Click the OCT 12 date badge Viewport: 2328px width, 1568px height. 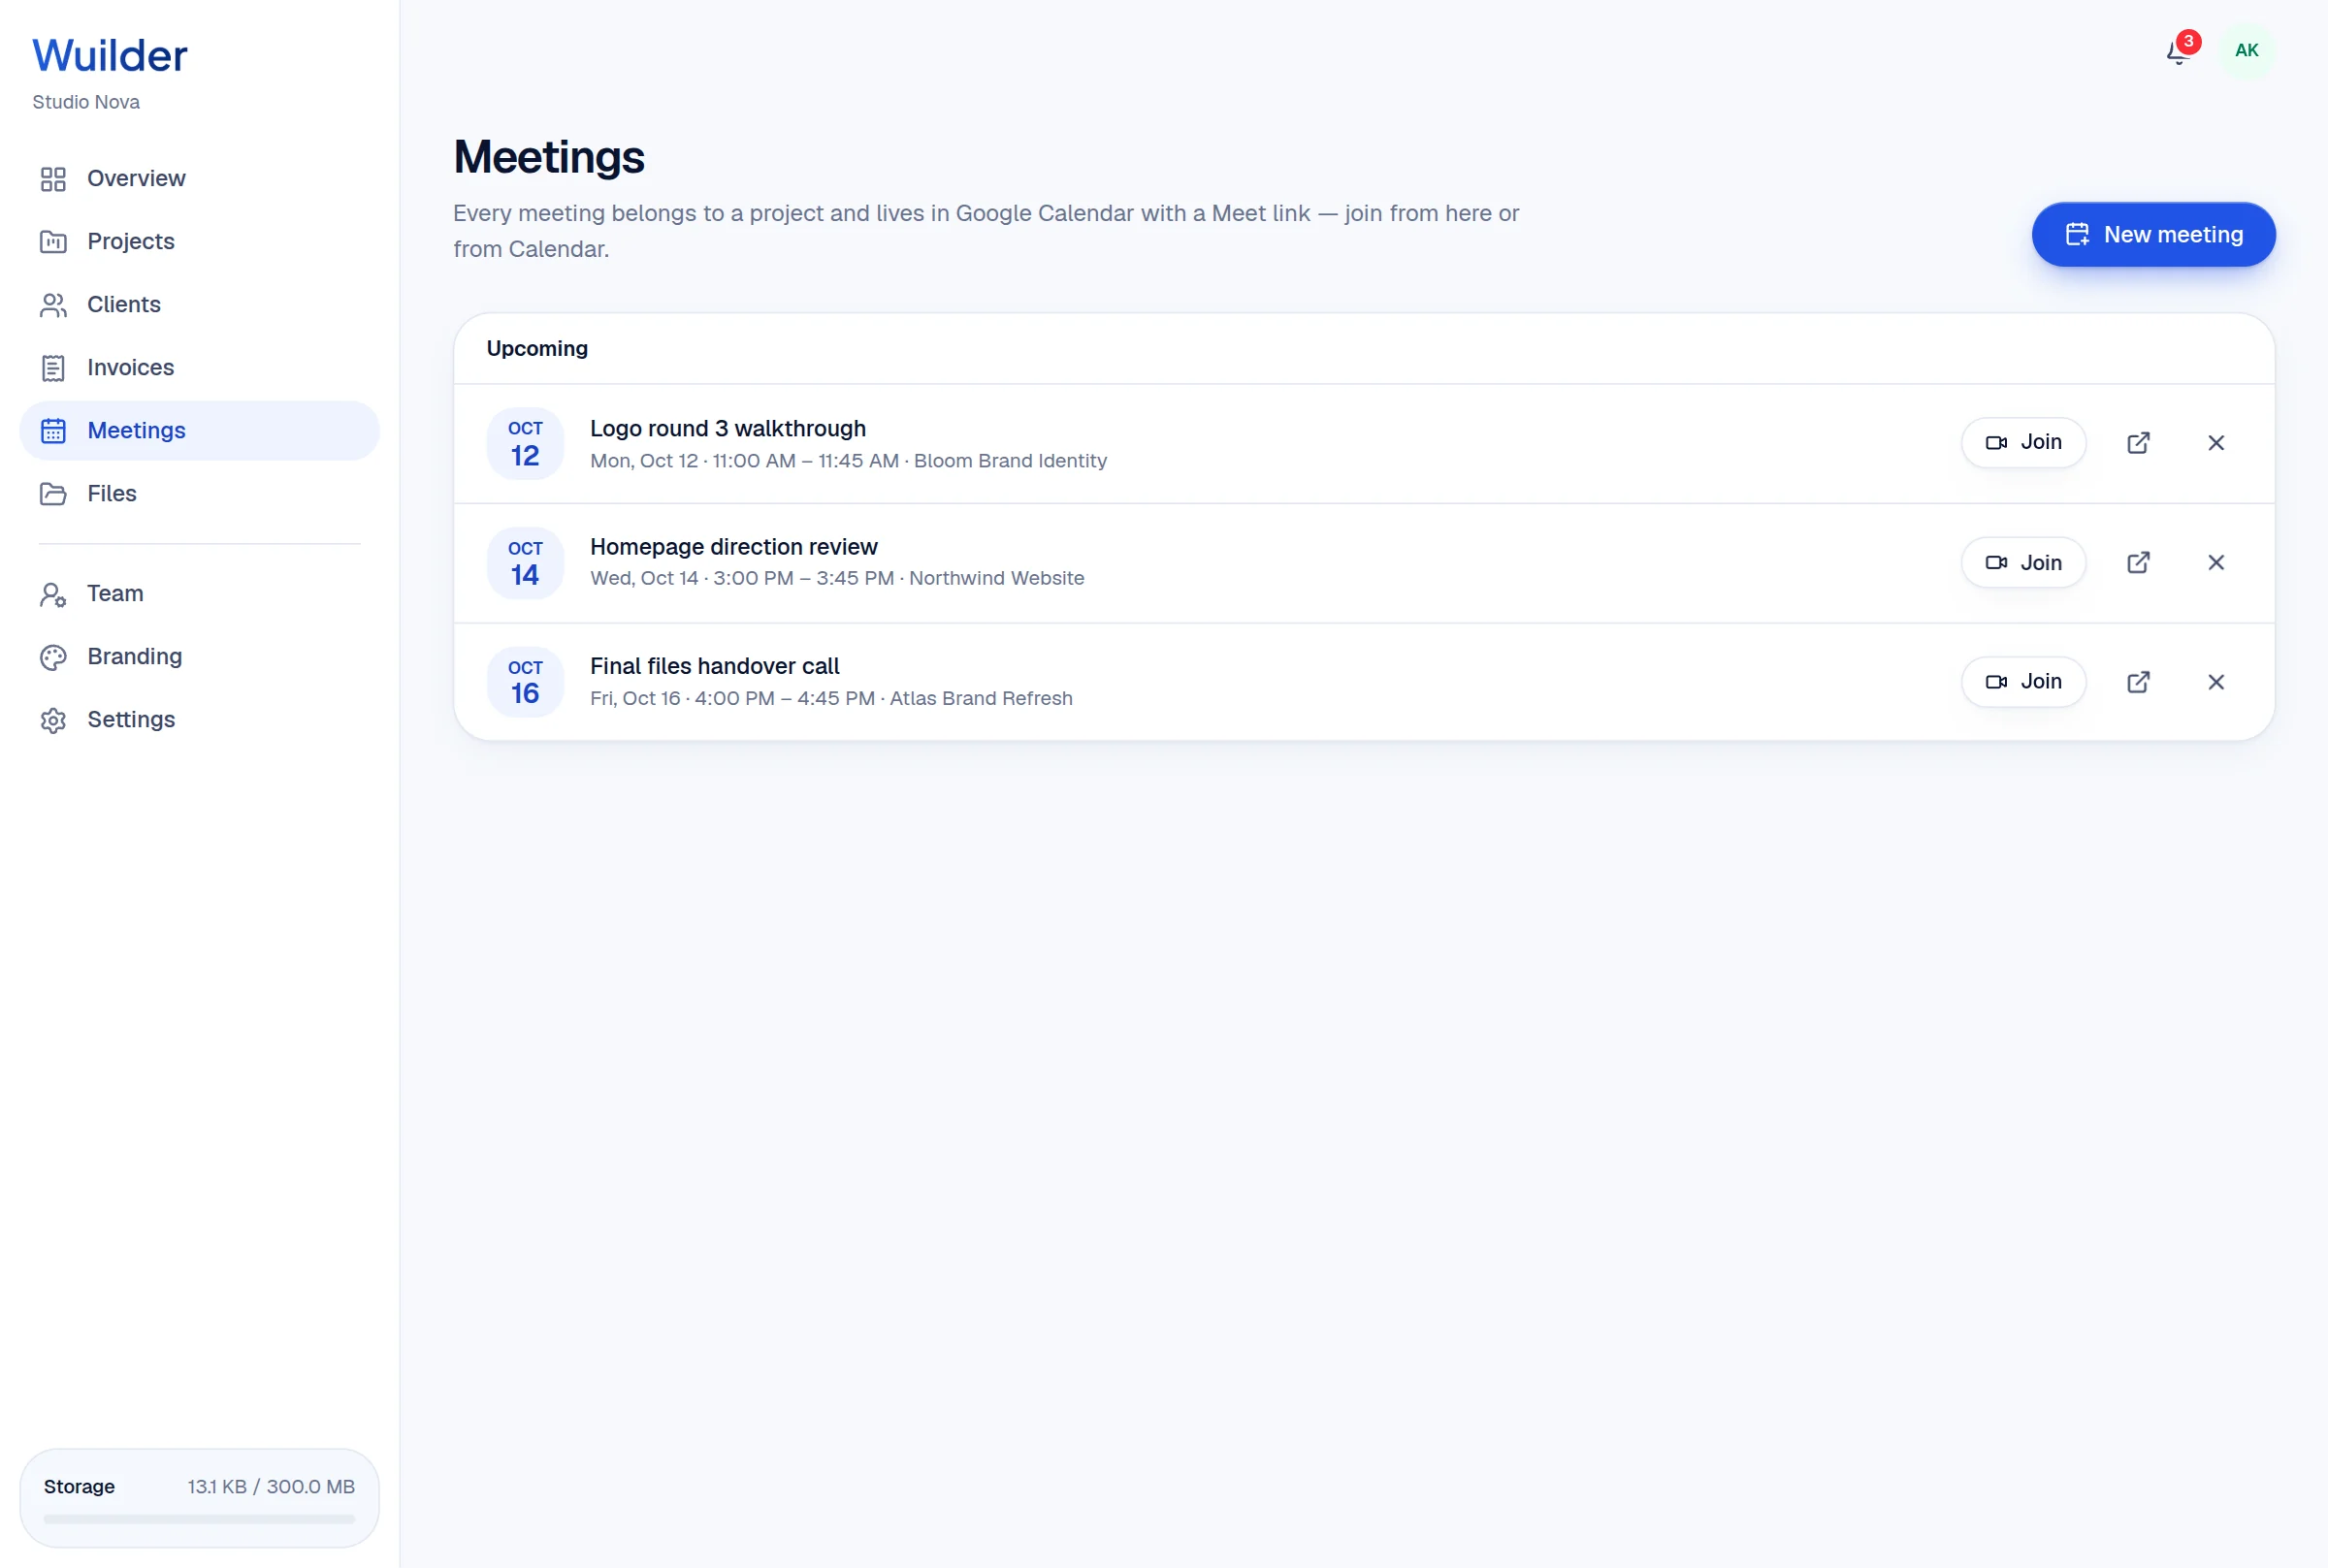(x=525, y=443)
